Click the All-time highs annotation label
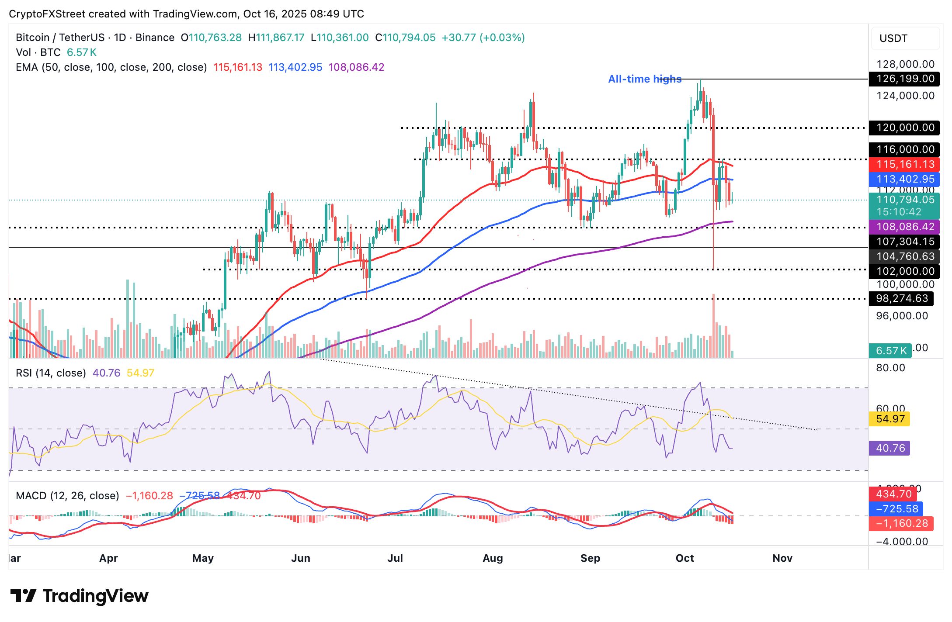952x622 pixels. 644,79
